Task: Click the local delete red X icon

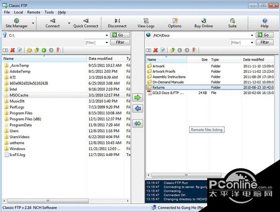Action: [12, 50]
